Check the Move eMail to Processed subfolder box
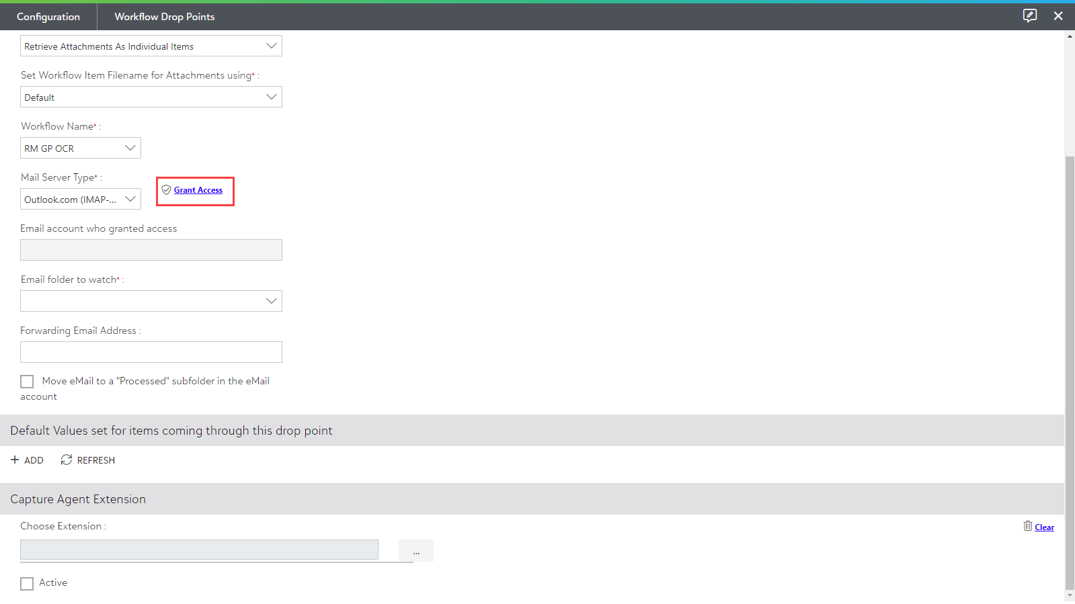The image size is (1075, 604). click(x=27, y=382)
